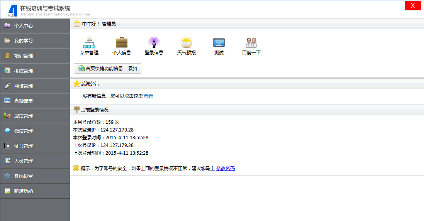Close the system with red X button
Viewport: 424px width, 221px height.
pos(413,6)
